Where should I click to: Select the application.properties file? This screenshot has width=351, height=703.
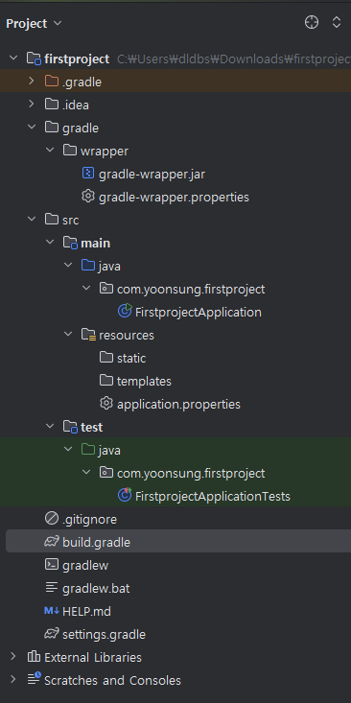(x=178, y=404)
